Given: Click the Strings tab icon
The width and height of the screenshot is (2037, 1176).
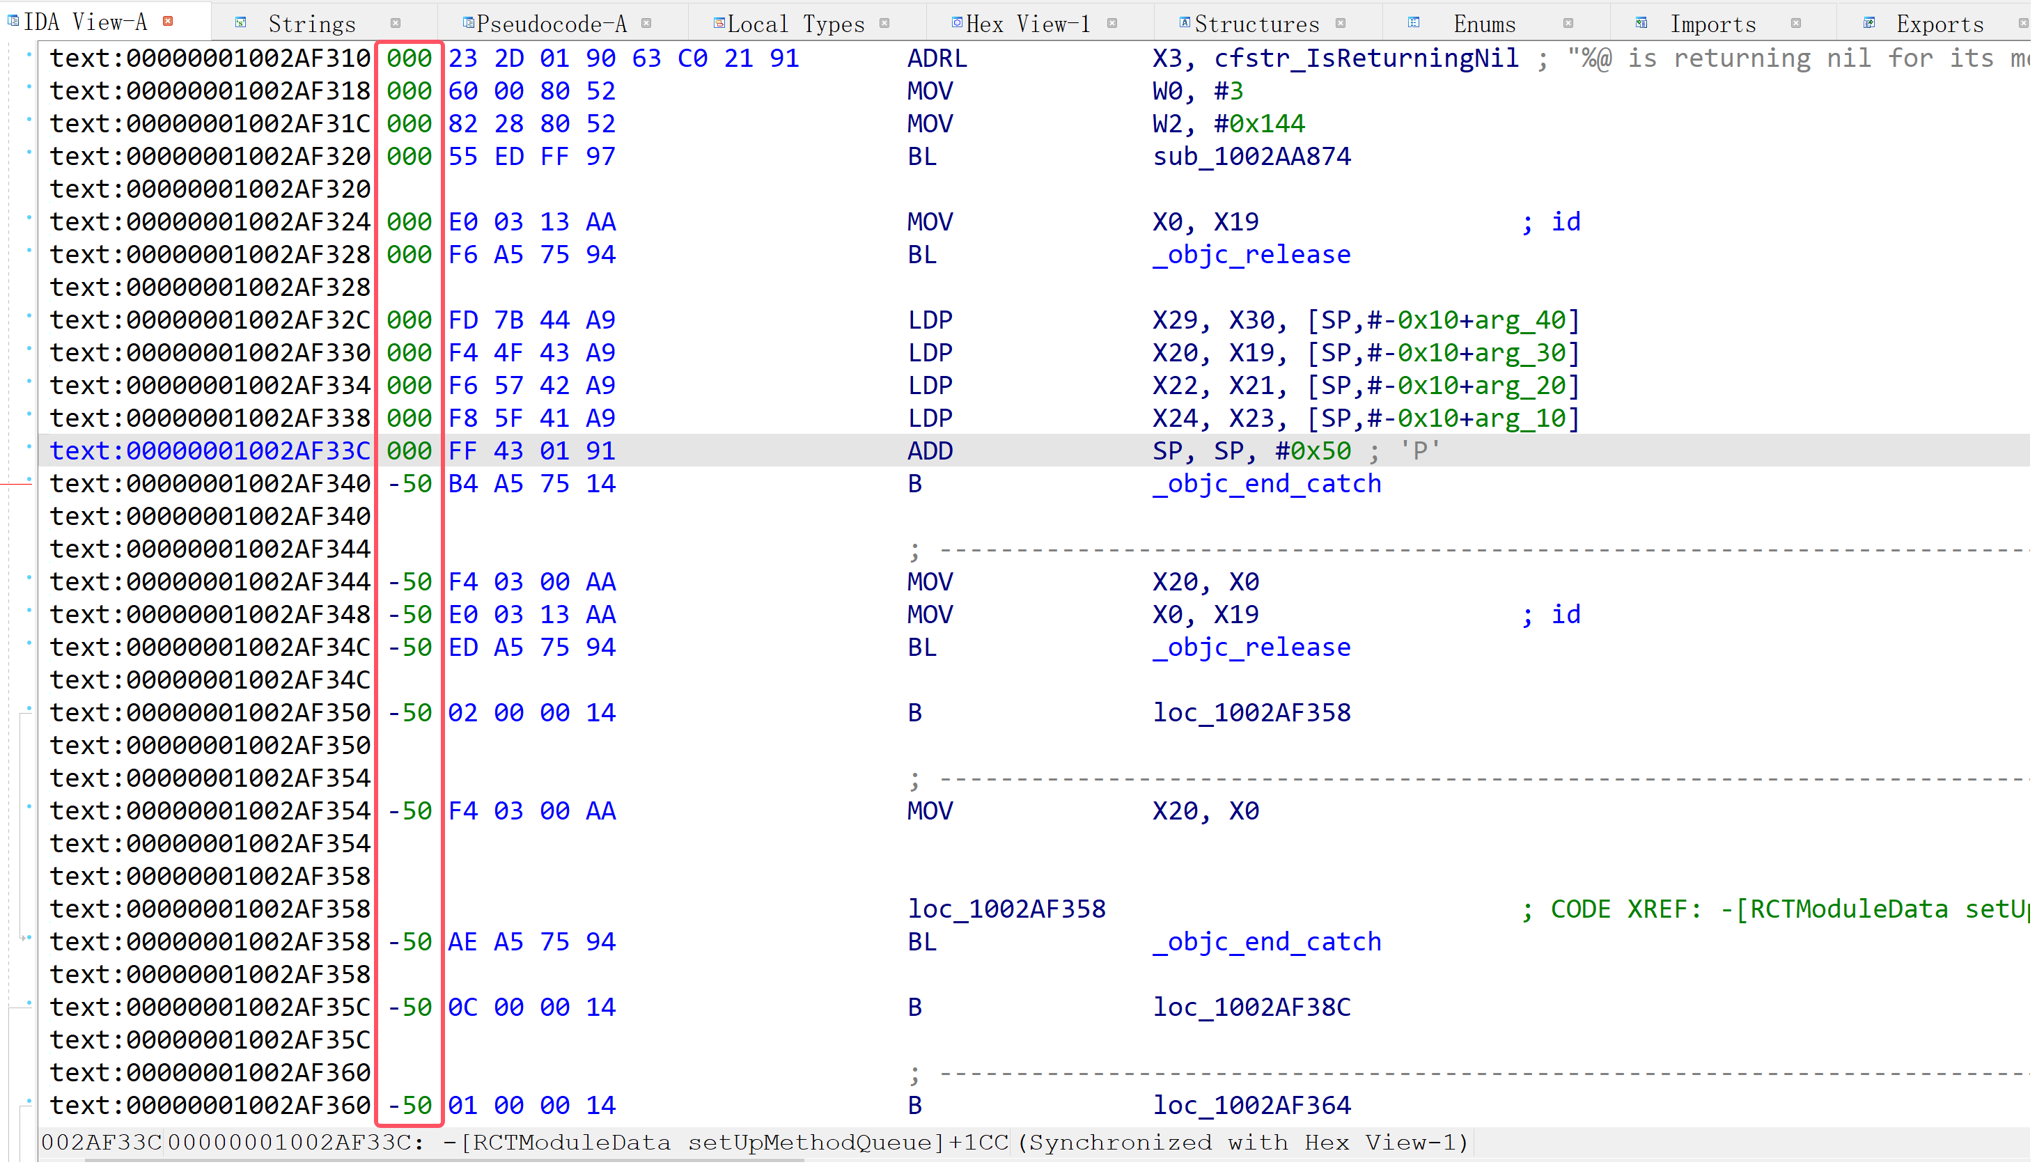Looking at the screenshot, I should 241,22.
